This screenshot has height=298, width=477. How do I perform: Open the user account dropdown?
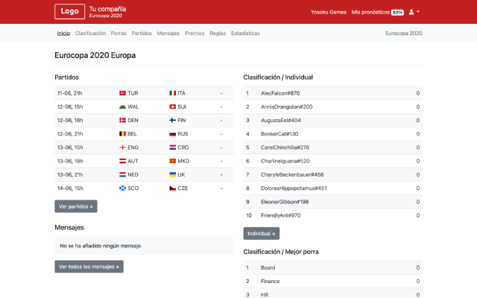pos(414,12)
